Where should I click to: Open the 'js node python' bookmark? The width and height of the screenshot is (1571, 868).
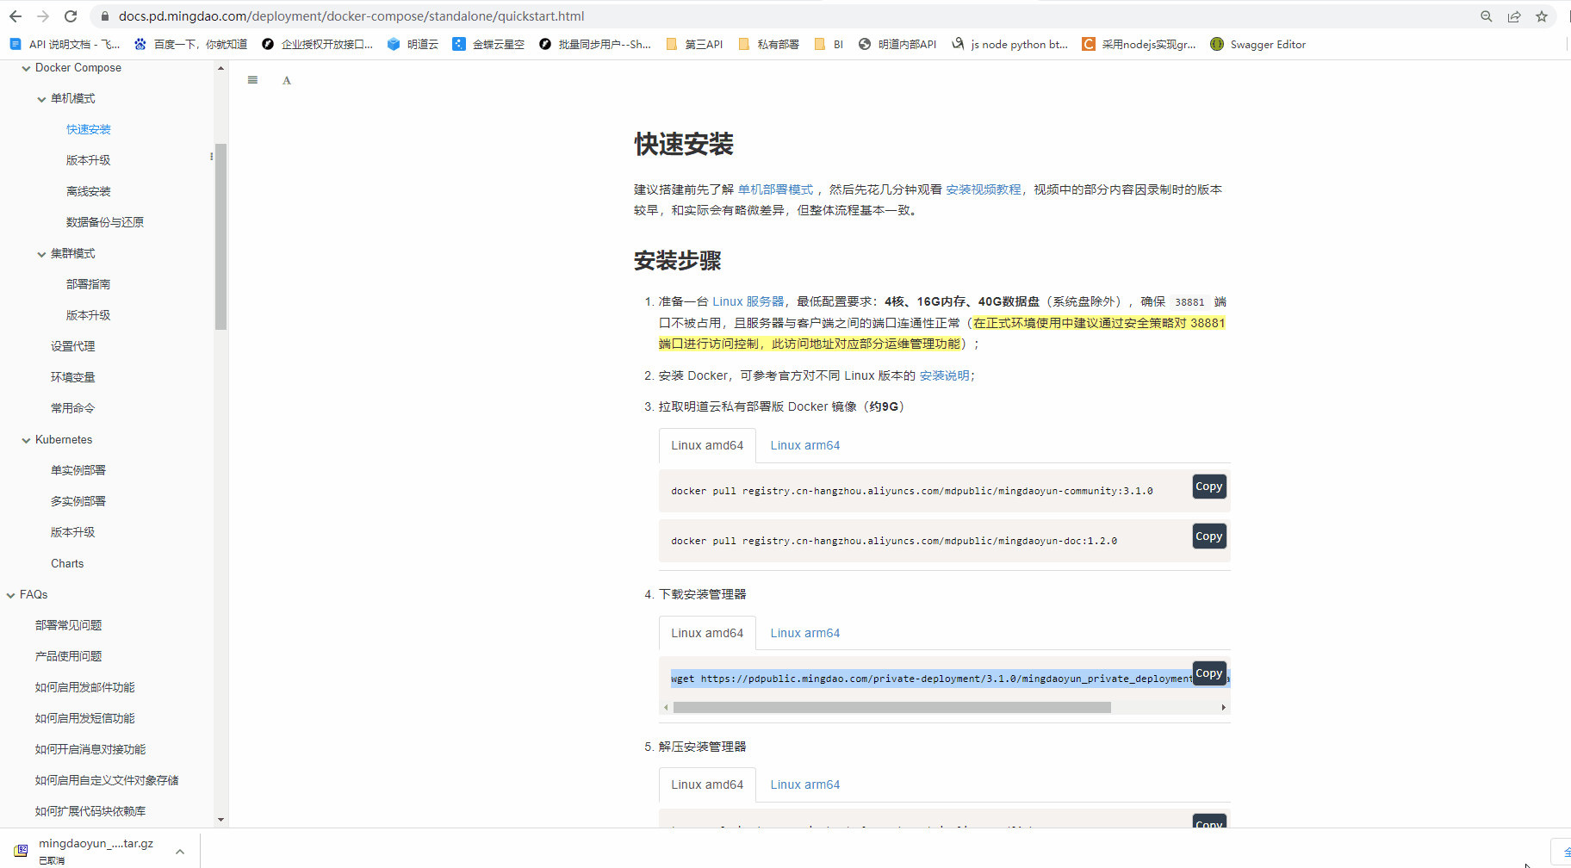(x=1009, y=44)
